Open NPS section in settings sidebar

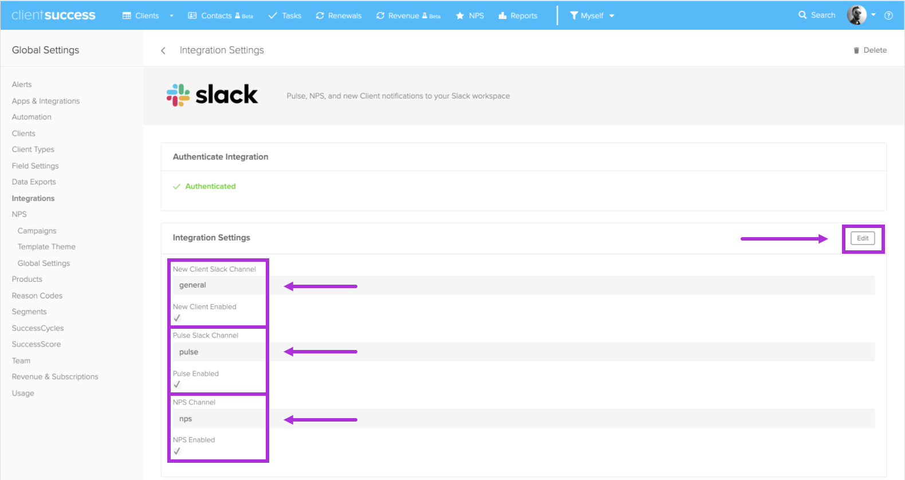(x=19, y=214)
